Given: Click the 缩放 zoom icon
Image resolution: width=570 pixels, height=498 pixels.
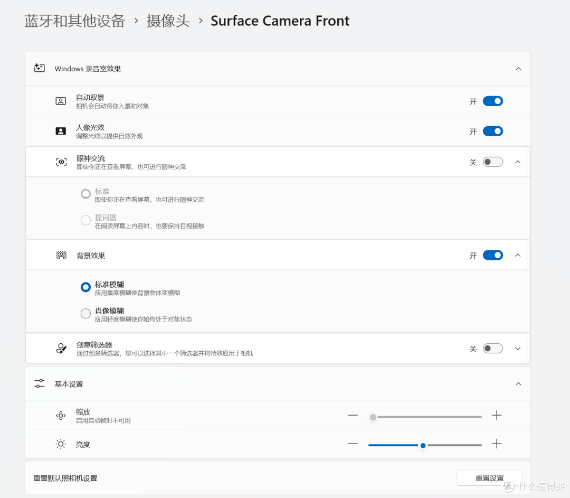Looking at the screenshot, I should pyautogui.click(x=61, y=416).
